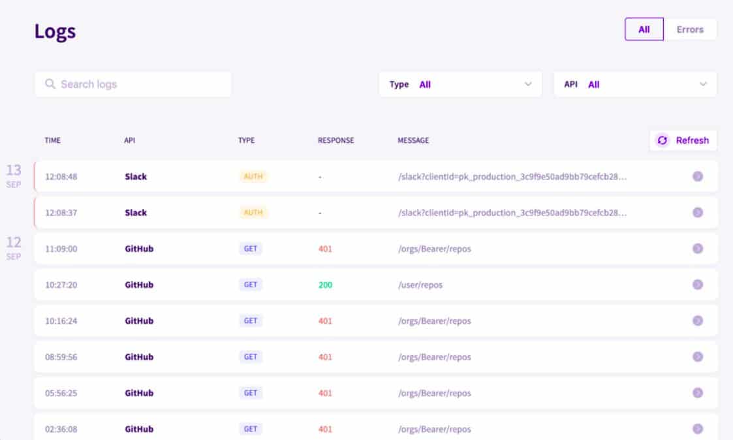This screenshot has width=733, height=440.
Task: Switch to the Errors tab
Action: tap(689, 29)
